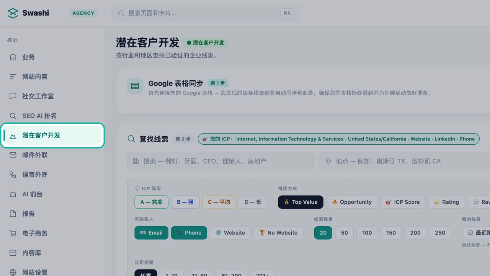Click the robot icon beside AI 前台
Screen dimensions: 490x276
[13, 194]
